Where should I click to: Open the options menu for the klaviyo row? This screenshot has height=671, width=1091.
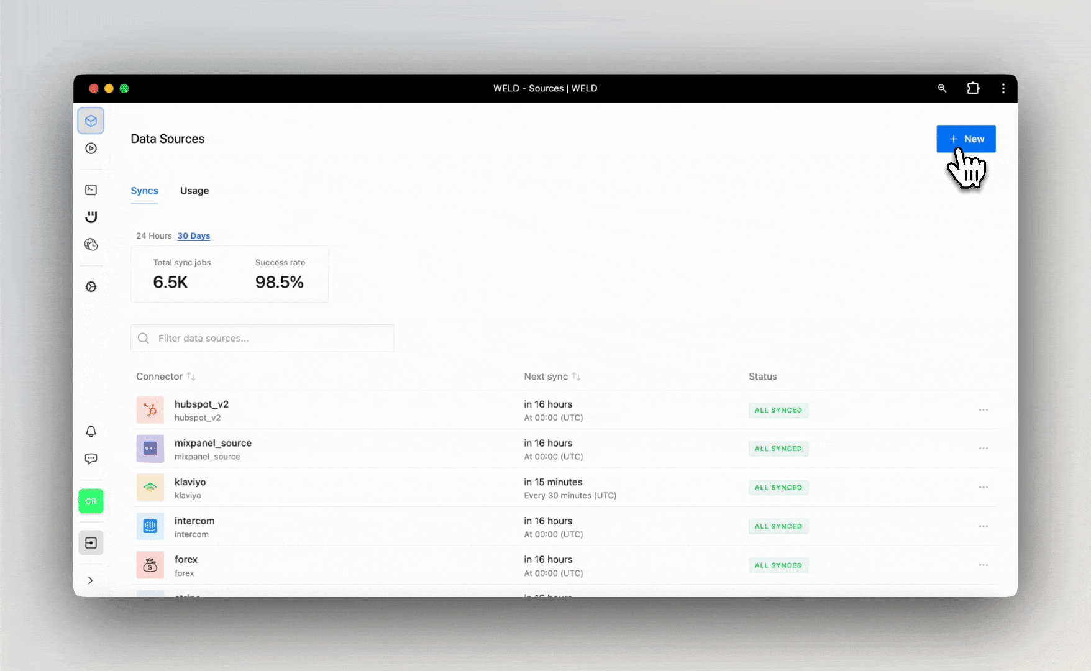pyautogui.click(x=983, y=487)
